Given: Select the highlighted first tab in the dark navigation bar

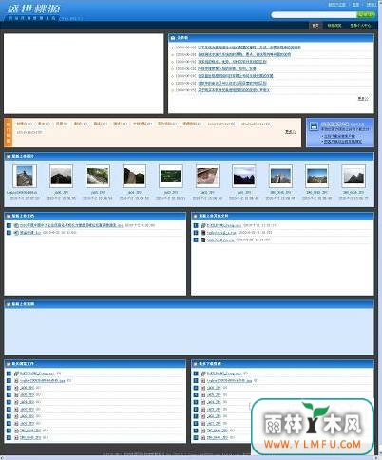Looking at the screenshot, I should pos(315,26).
